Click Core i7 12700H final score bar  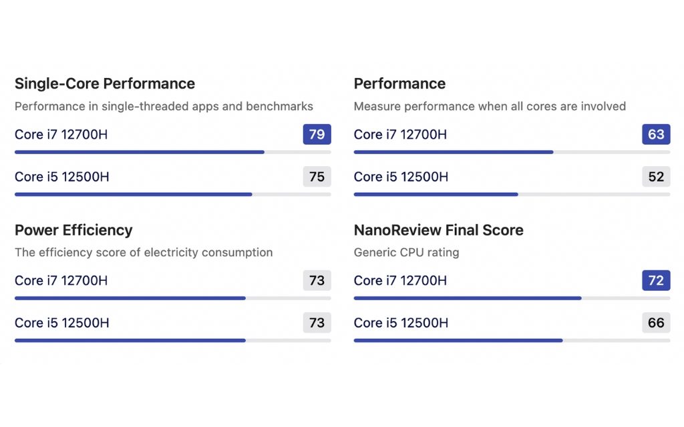coord(512,298)
